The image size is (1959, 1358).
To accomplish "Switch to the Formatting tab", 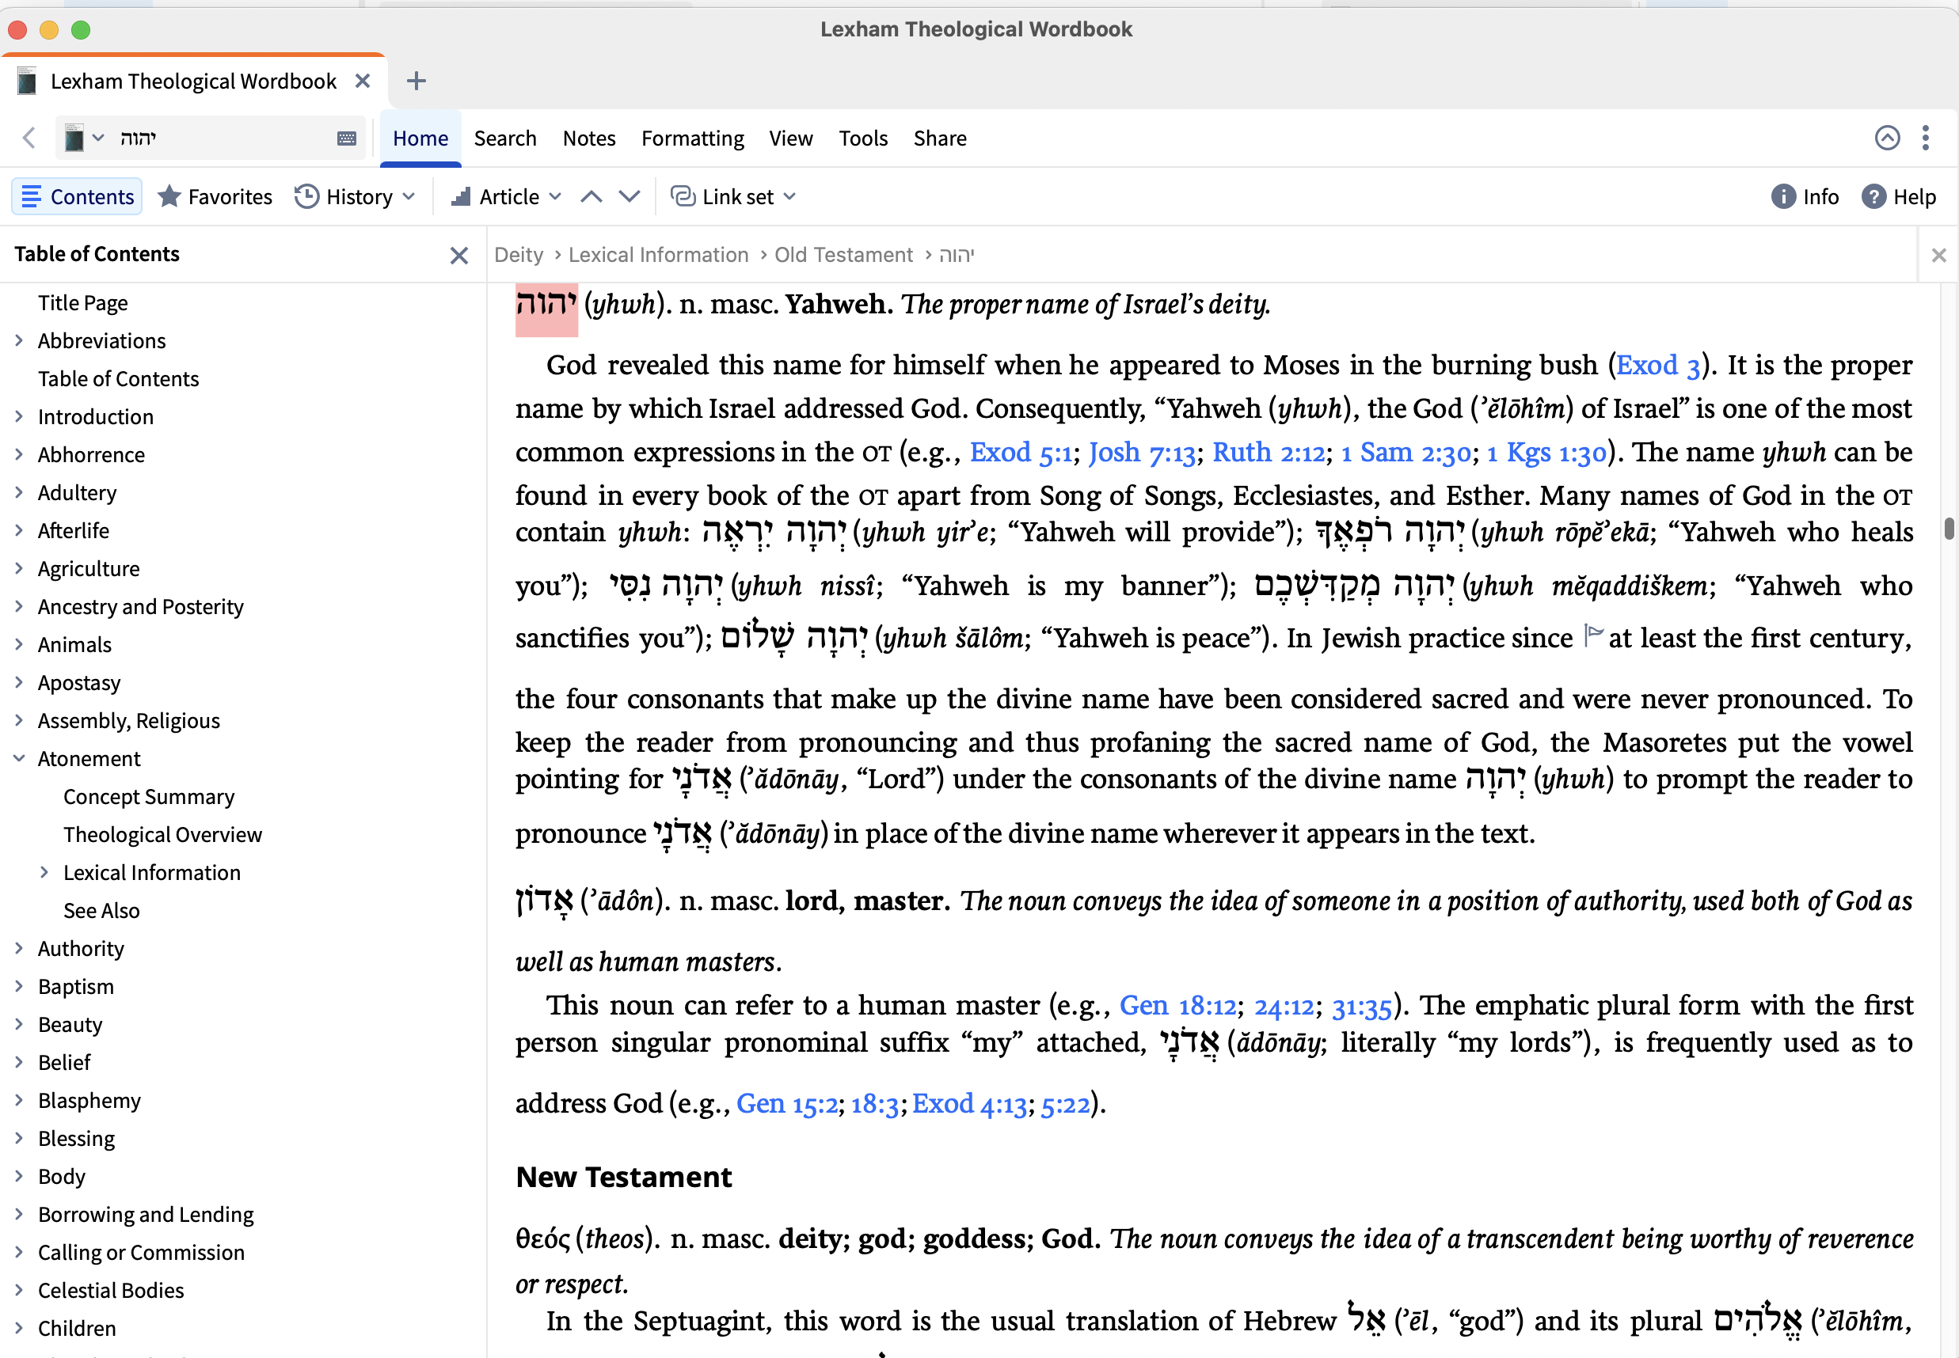I will [692, 138].
